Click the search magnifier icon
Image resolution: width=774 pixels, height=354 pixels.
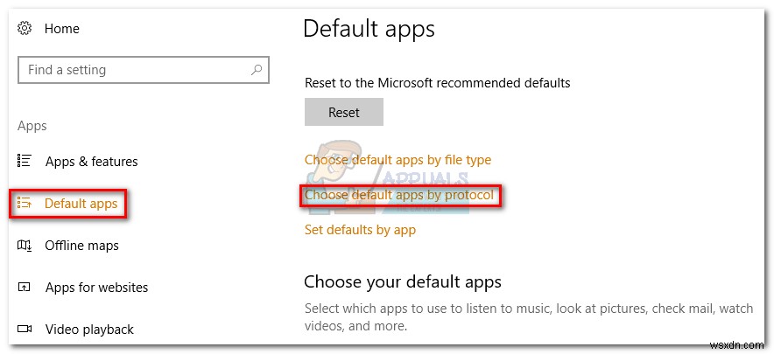[257, 70]
